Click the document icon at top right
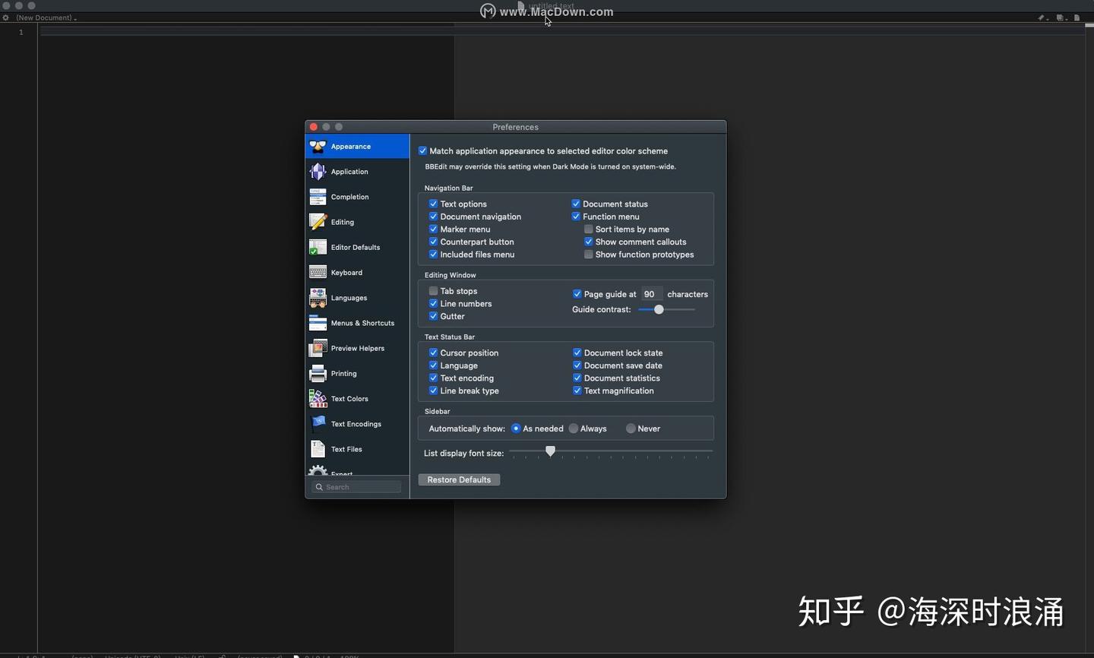The image size is (1094, 658). click(x=1077, y=17)
